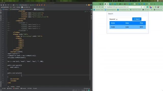Open the Terminal tool window

coord(23,88)
